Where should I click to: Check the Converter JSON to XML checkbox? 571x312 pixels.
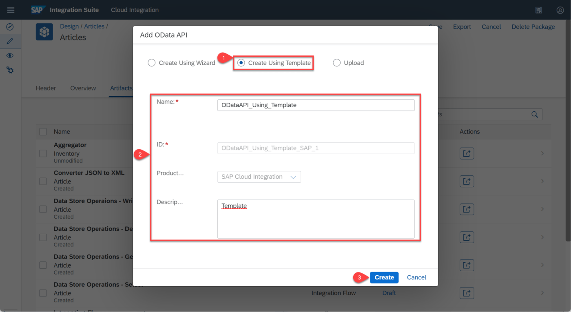43,181
